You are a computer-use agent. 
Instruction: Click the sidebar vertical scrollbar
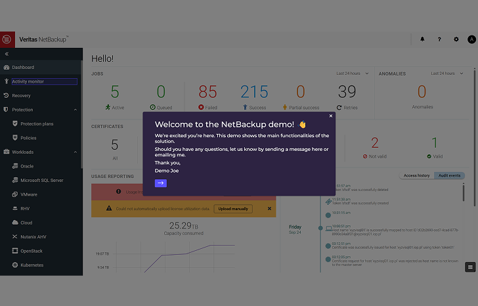pos(81,114)
